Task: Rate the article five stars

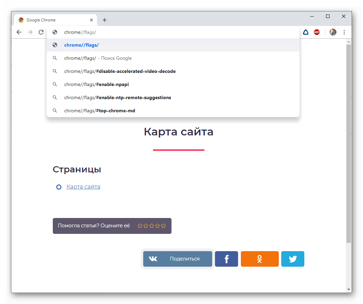Action: click(164, 226)
